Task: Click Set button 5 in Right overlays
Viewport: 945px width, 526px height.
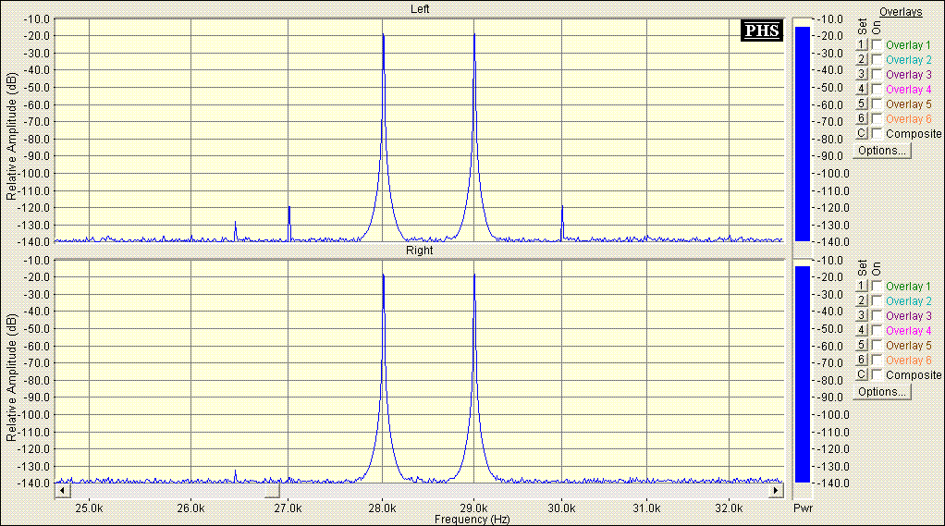Action: 861,345
